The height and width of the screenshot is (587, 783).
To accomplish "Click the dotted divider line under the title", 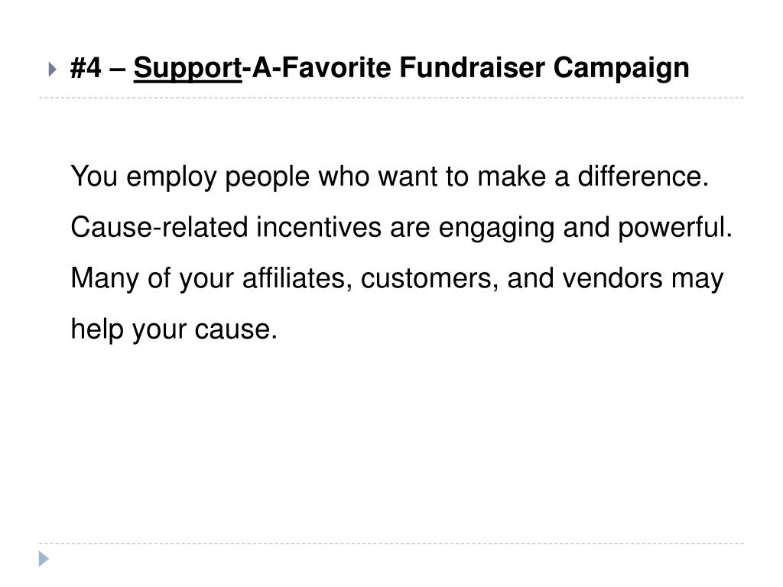I will click(391, 98).
